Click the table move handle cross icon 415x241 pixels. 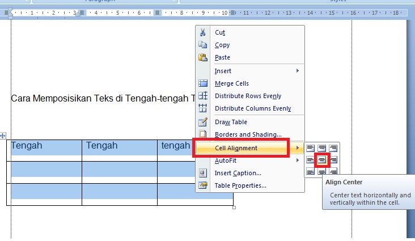point(3,136)
